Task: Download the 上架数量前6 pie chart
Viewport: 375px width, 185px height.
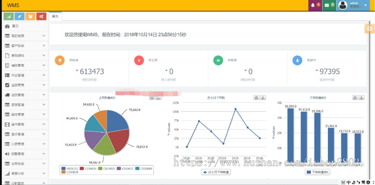Action: [159, 98]
